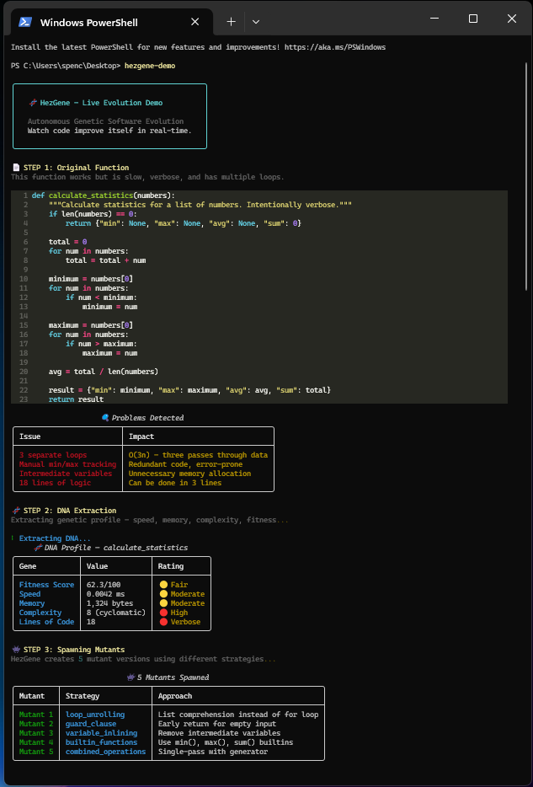Image resolution: width=533 pixels, height=787 pixels.
Task: Click the yellow circle beside Fair rating
Action: click(x=163, y=585)
